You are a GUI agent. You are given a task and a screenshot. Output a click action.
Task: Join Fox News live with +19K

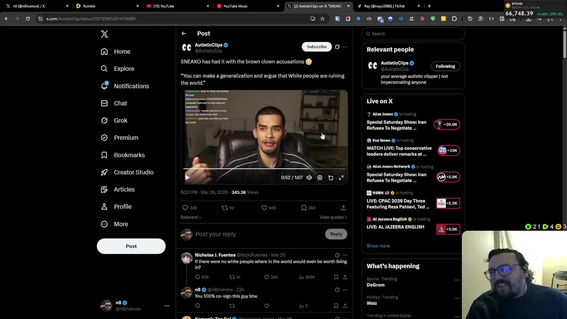pos(448,151)
